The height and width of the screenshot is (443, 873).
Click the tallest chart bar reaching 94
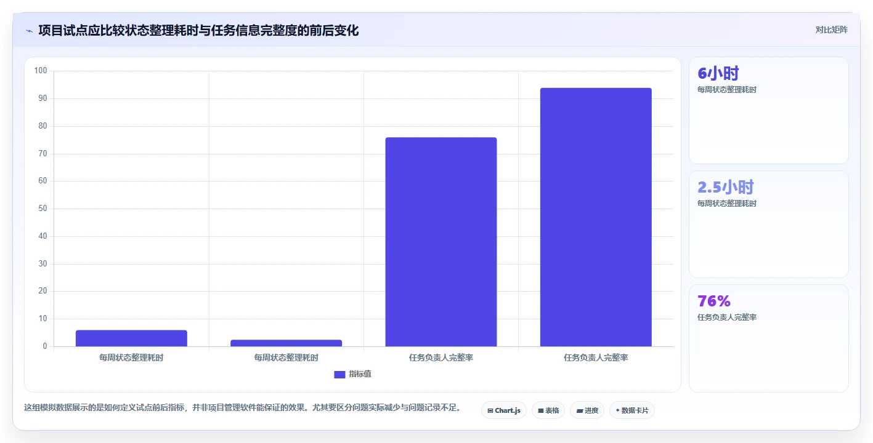tap(596, 217)
